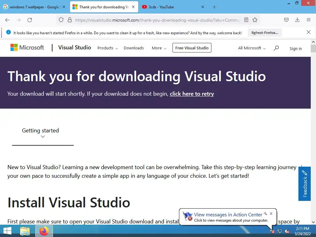Click the Visual Studio nav title
Image resolution: width=316 pixels, height=237 pixels.
75,48
